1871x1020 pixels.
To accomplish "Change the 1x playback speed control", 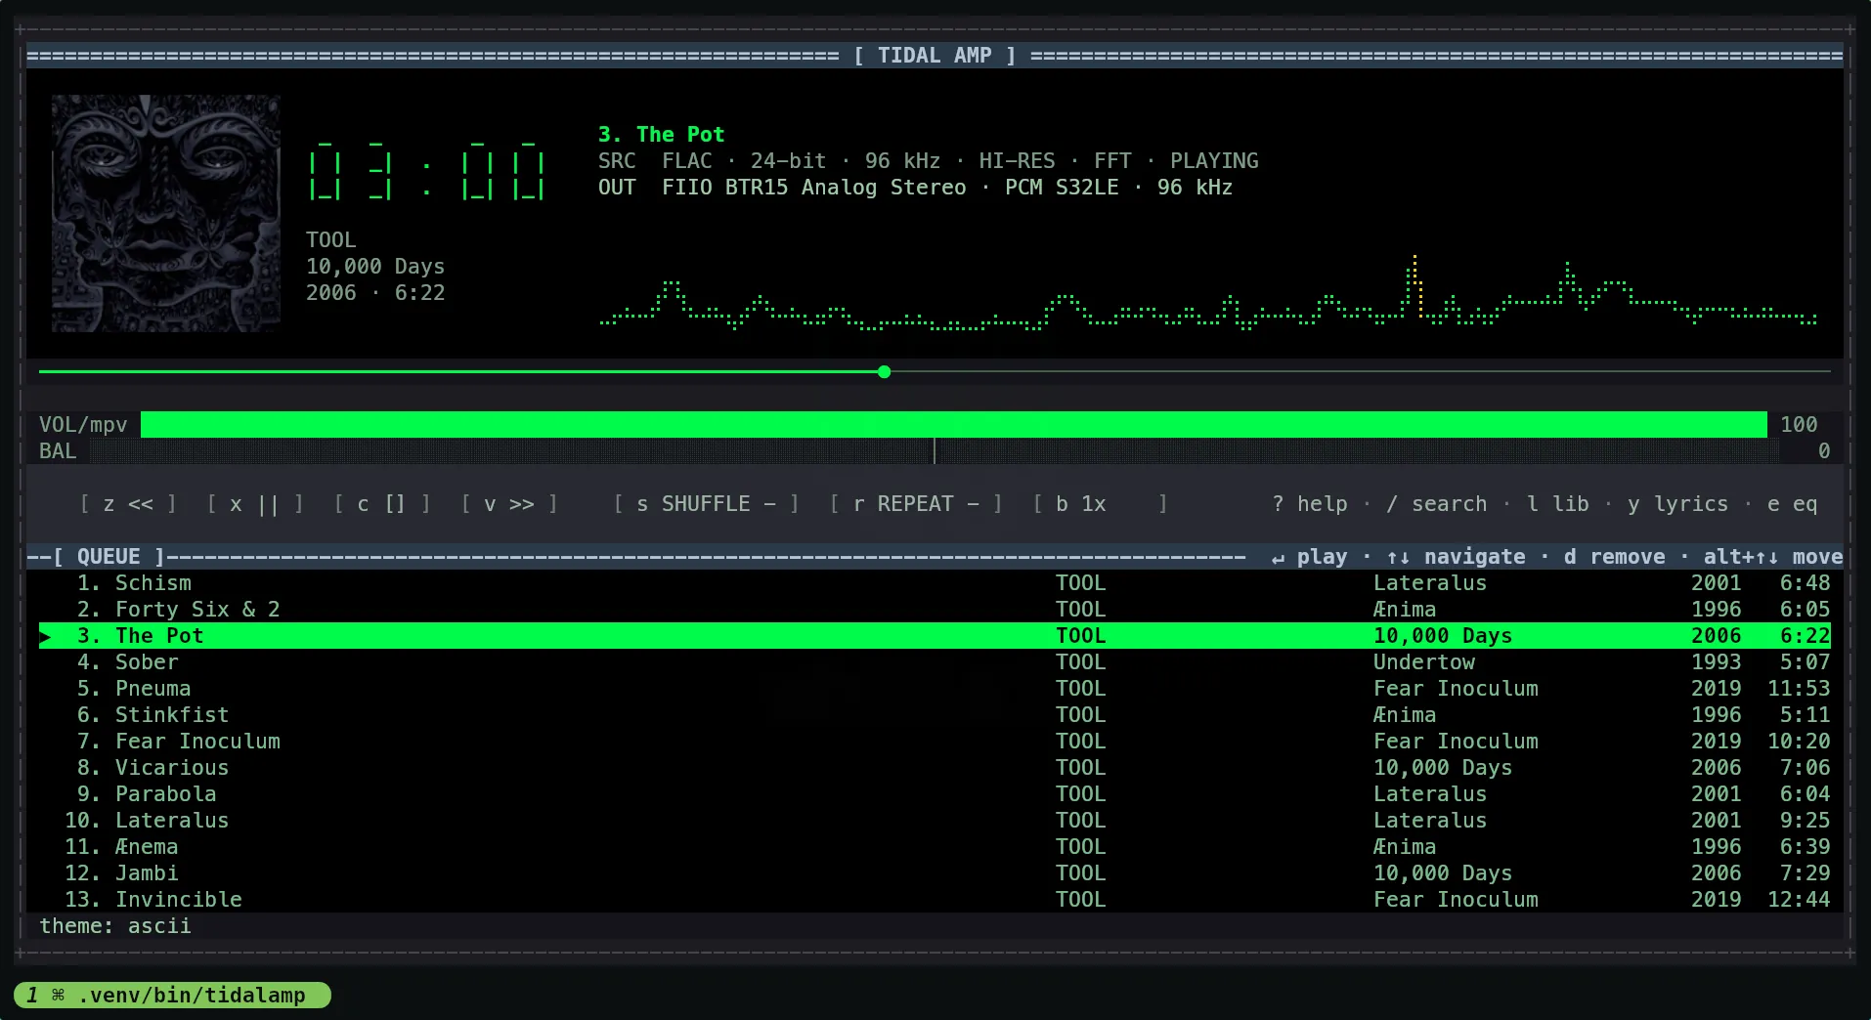I will tap(1100, 504).
